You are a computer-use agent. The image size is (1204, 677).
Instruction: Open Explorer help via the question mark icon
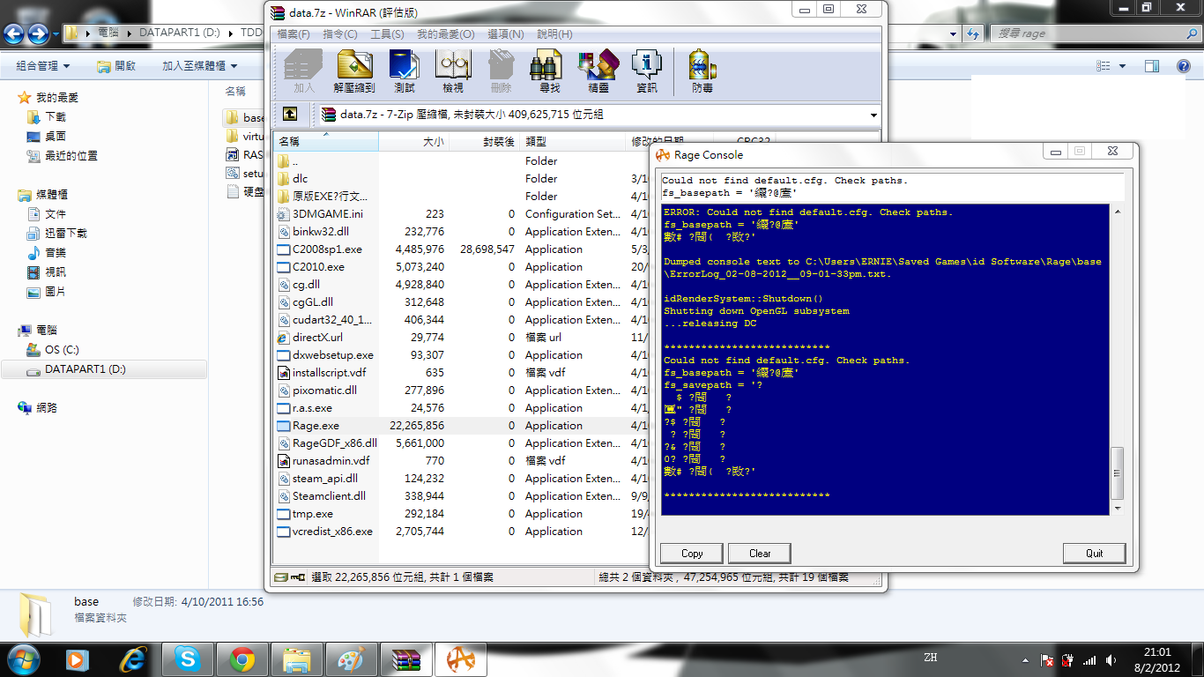click(1184, 66)
